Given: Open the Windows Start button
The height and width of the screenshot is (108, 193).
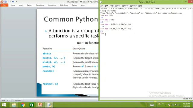Looking at the screenshot, I should point(4,105).
